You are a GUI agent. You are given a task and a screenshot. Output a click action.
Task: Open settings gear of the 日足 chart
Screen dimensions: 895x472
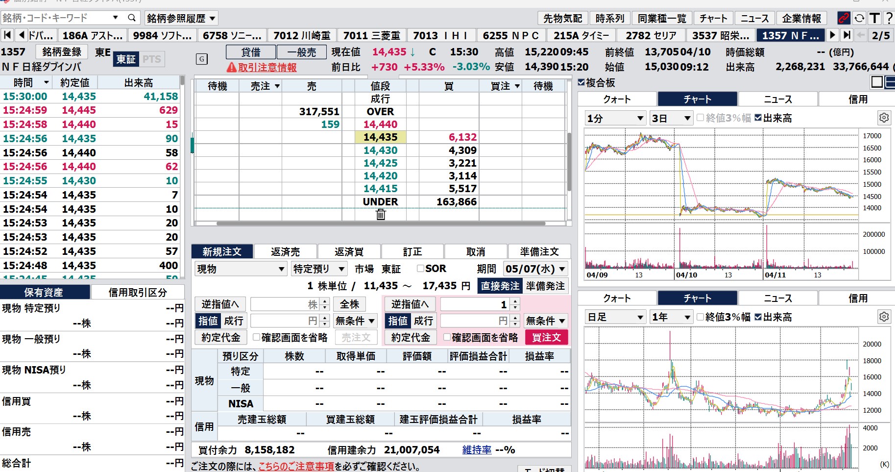tap(884, 317)
